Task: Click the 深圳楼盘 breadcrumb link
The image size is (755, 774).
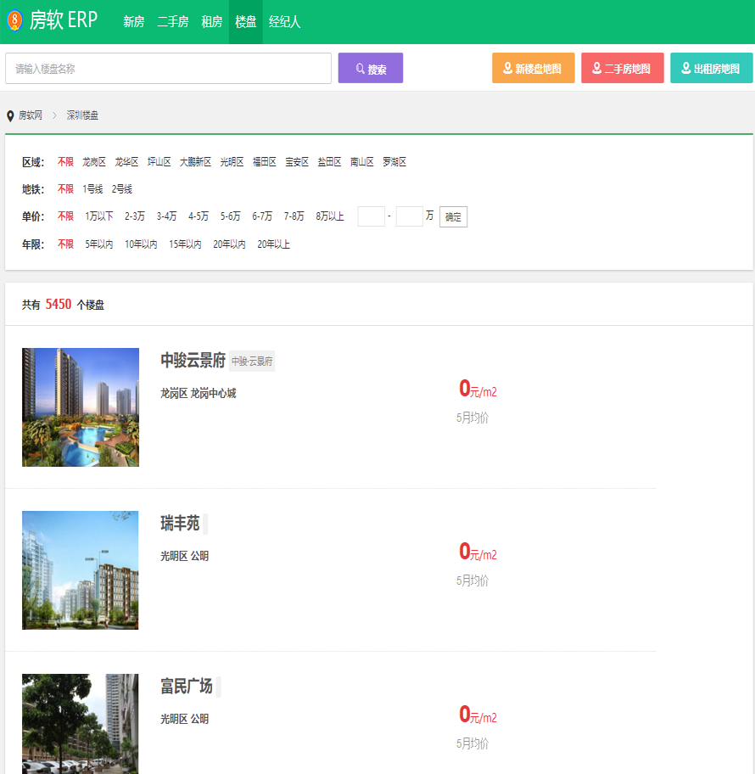Action: (x=82, y=115)
